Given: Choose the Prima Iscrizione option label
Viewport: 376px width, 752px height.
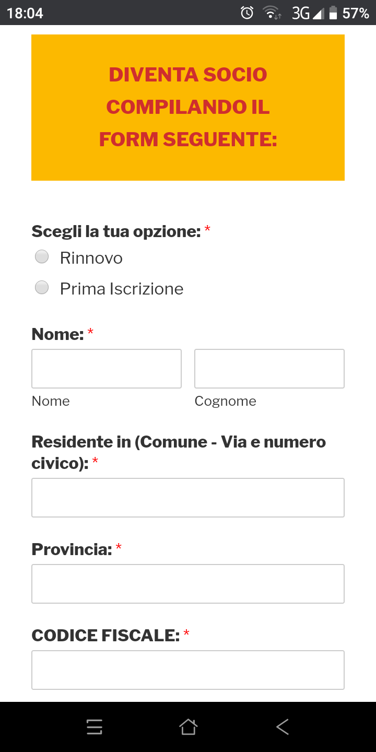Looking at the screenshot, I should [x=122, y=289].
